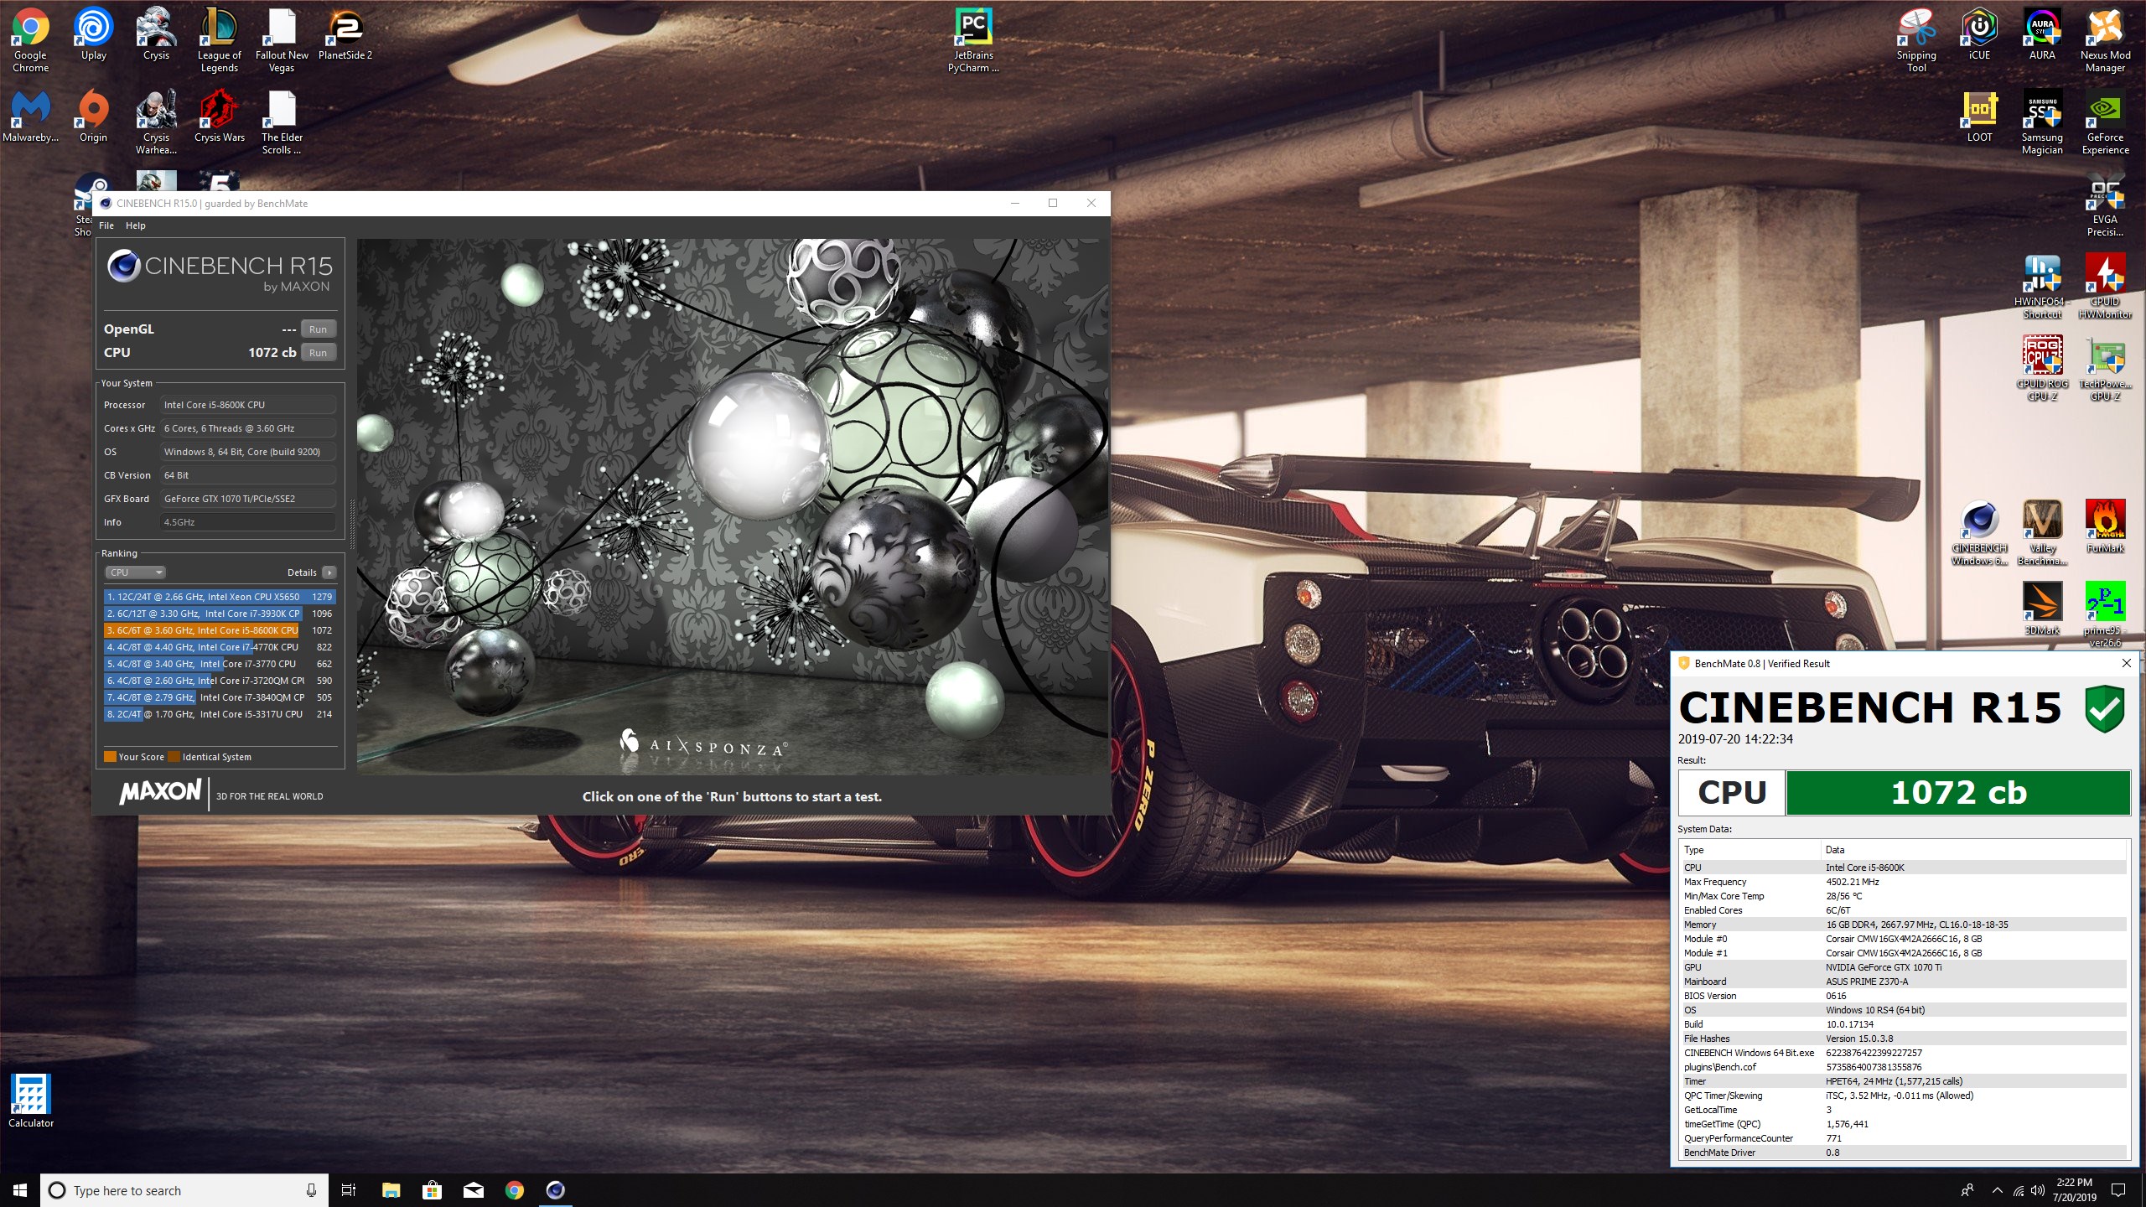Open Malwarebytes desktop shortcut
2146x1207 pixels.
tap(30, 117)
